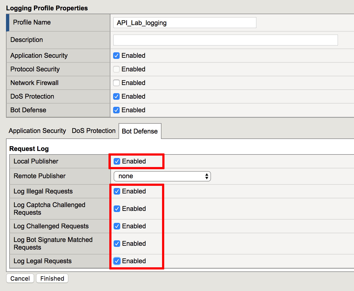Image resolution: width=354 pixels, height=291 pixels.
Task: Click the Remote Publisher dropdown arrows
Action: [x=207, y=176]
